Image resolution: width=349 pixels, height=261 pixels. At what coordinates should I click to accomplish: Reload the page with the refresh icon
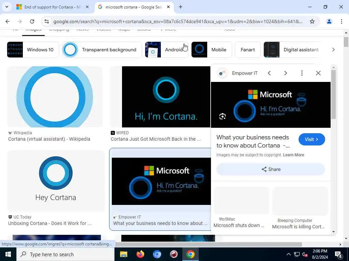coord(32,21)
